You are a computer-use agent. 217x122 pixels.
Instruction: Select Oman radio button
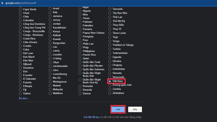(80, 18)
